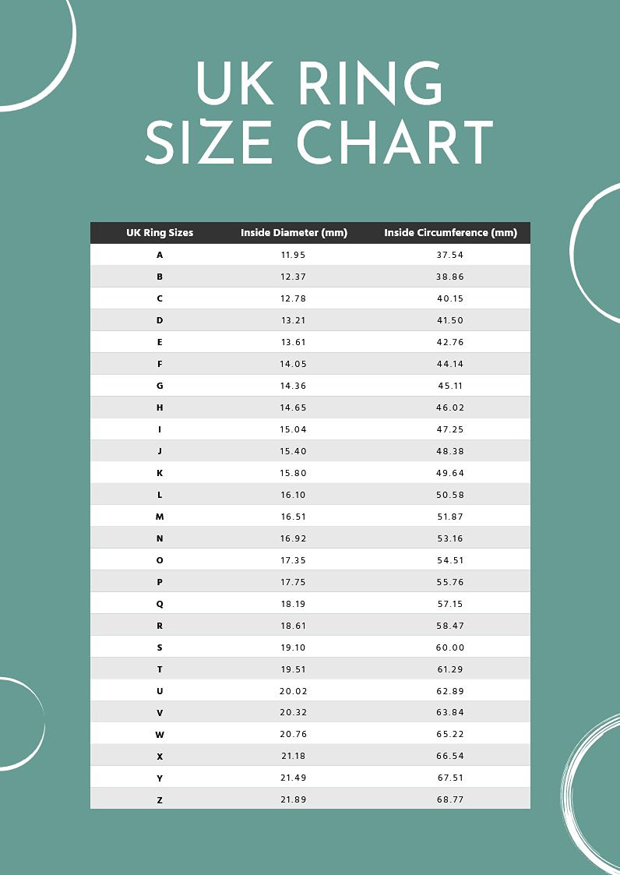Viewport: 620px width, 875px height.
Task: Click the diameter value 16.92
Action: [294, 538]
